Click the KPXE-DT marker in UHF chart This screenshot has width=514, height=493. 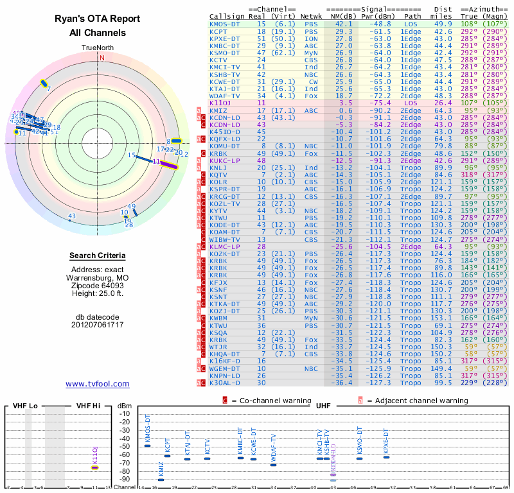click(386, 457)
